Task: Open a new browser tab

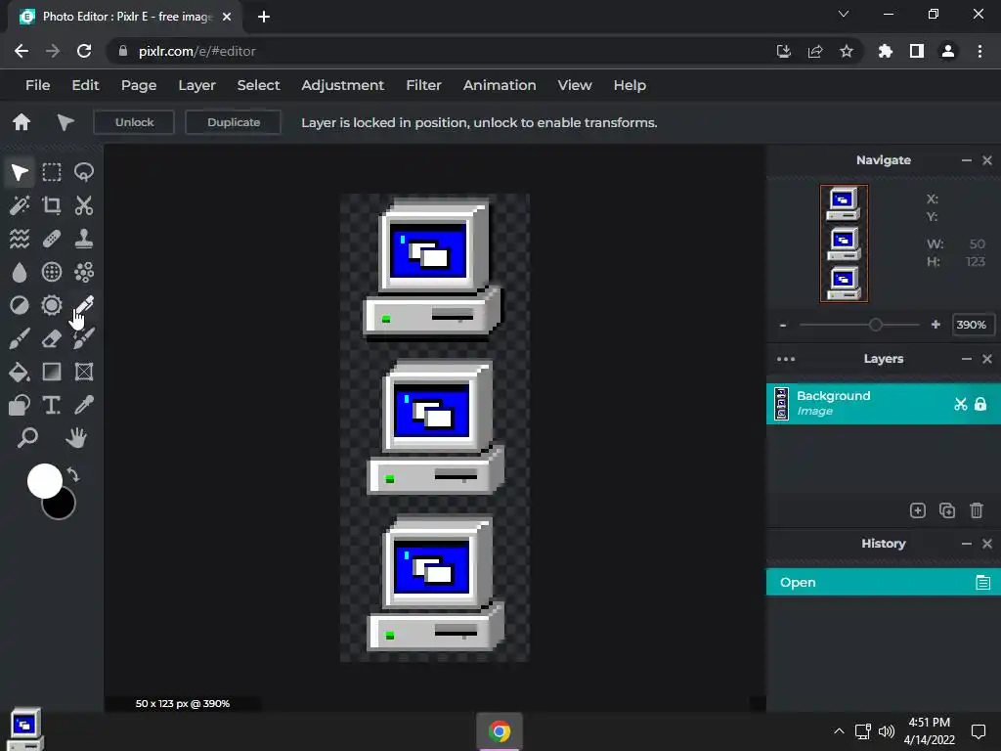Action: pyautogui.click(x=264, y=17)
